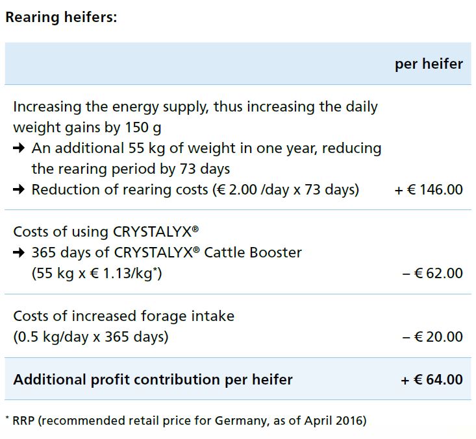Click the 'per heifer' column header
The height and width of the screenshot is (439, 476).
pos(429,64)
